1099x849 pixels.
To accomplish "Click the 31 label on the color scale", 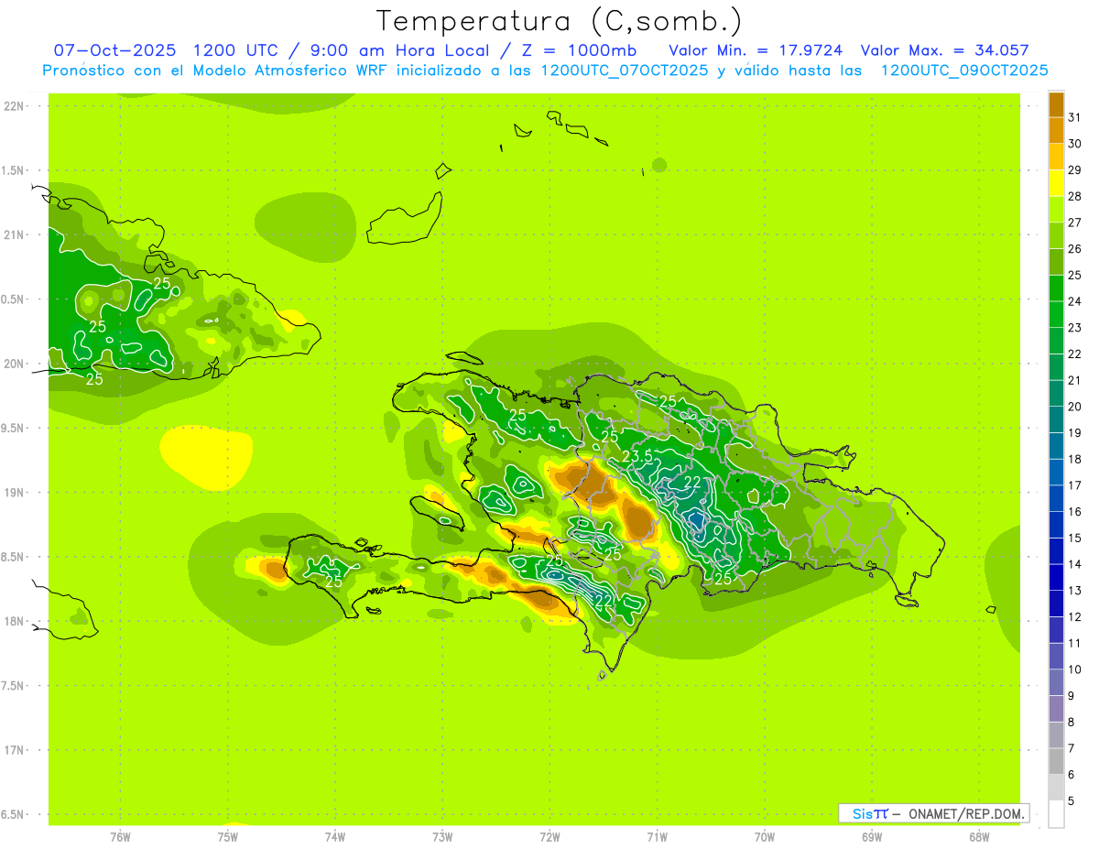I will pyautogui.click(x=1075, y=117).
